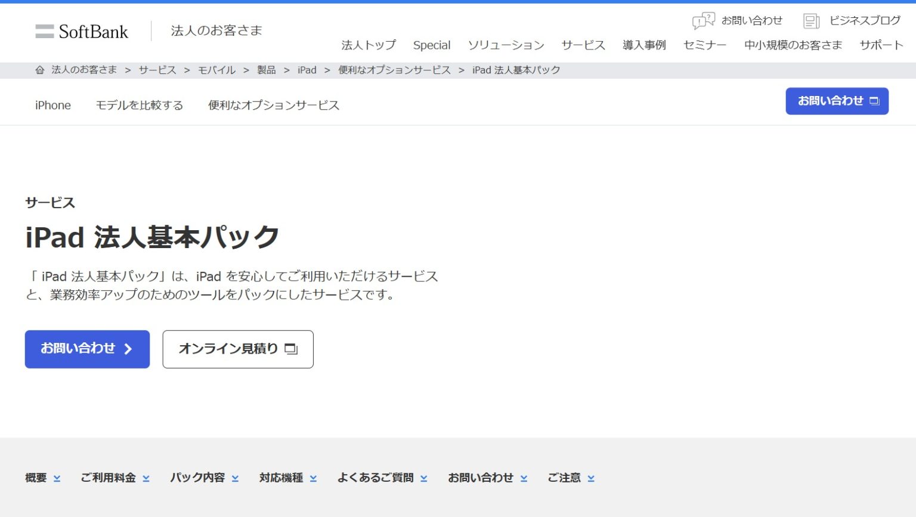This screenshot has height=517, width=916.
Task: Select 導入事例 in top navigation
Action: coord(644,45)
